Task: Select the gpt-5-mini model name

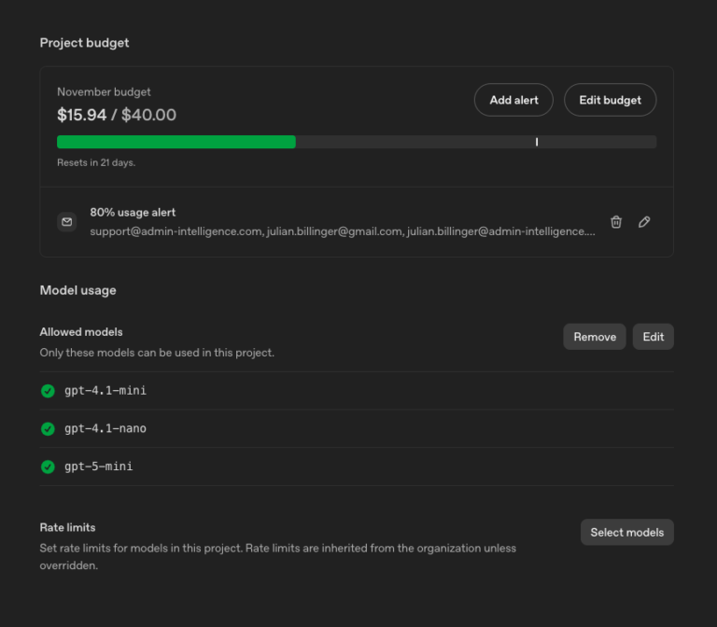Action: (x=99, y=466)
